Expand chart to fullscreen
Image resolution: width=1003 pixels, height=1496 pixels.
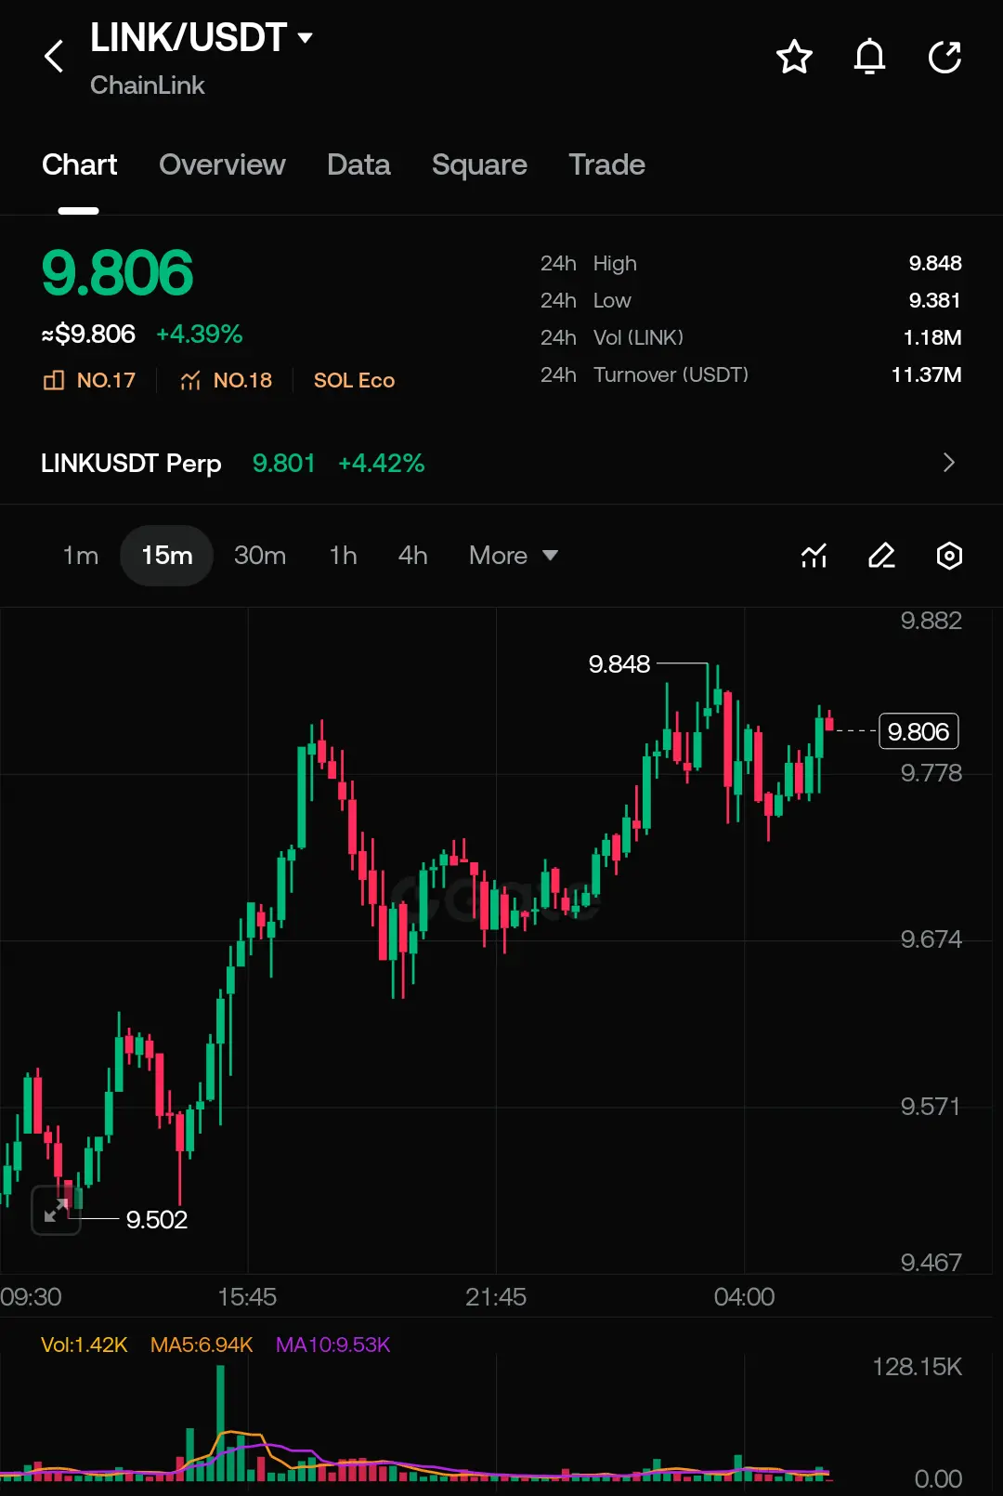(x=57, y=1210)
